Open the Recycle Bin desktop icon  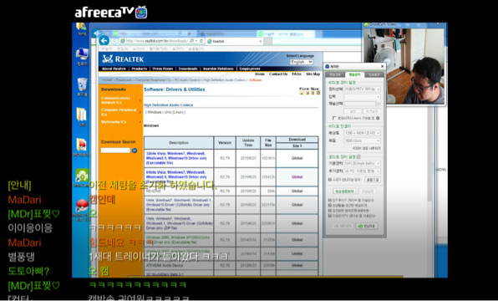click(82, 87)
